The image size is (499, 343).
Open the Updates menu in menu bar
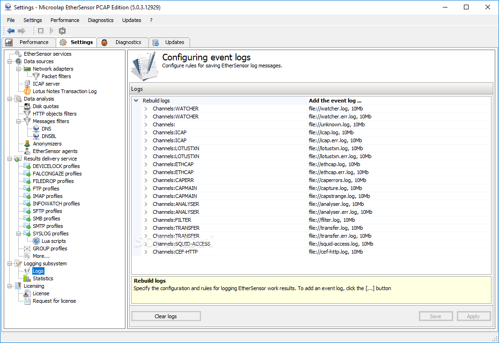click(x=132, y=20)
